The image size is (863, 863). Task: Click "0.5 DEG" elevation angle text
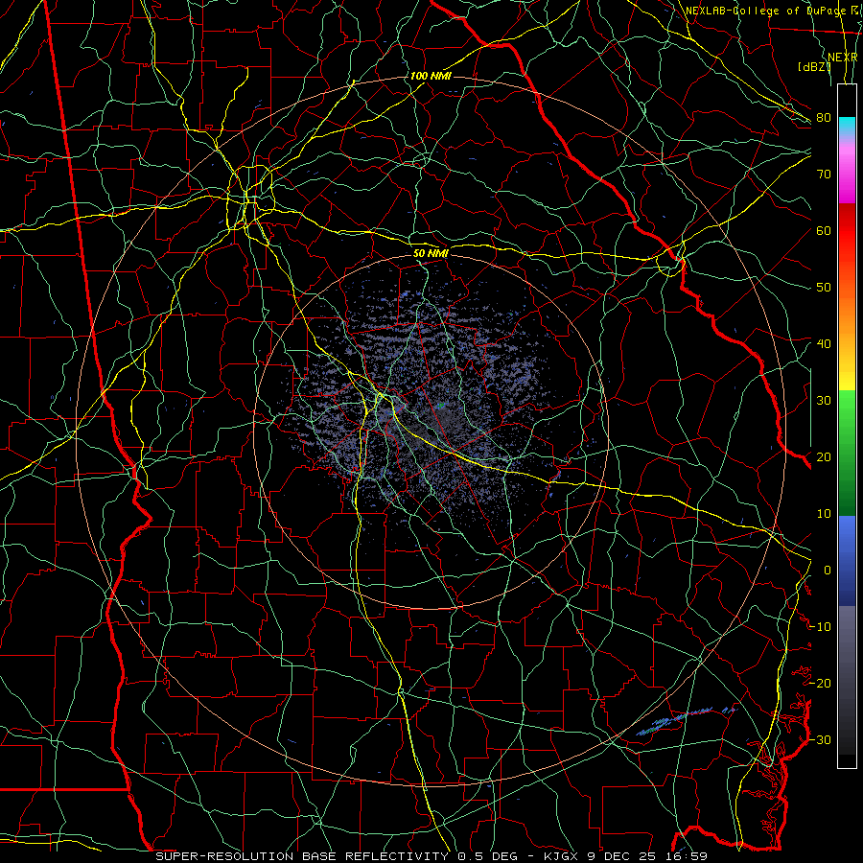pyautogui.click(x=488, y=856)
